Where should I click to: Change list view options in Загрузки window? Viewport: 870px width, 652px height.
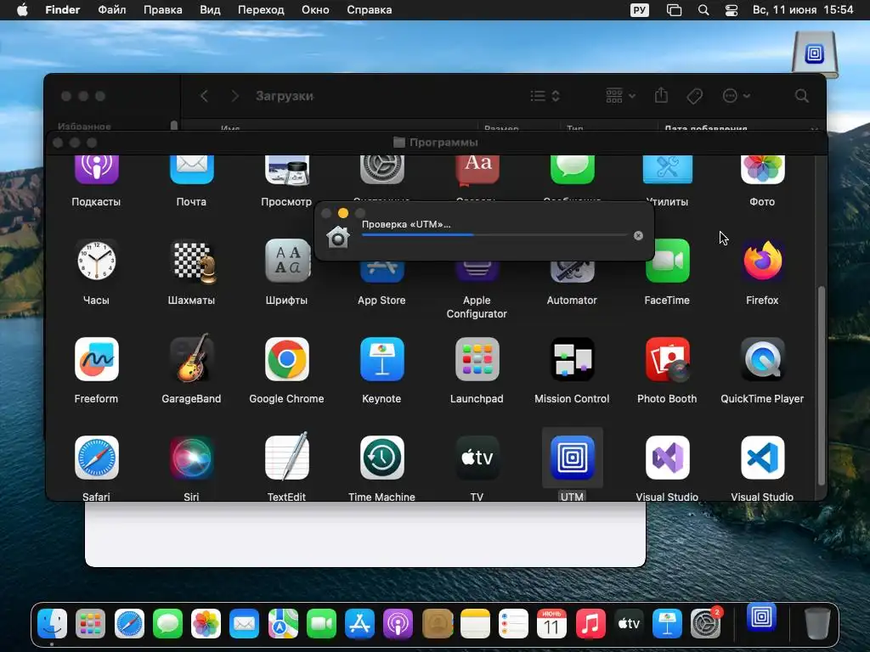pos(545,96)
